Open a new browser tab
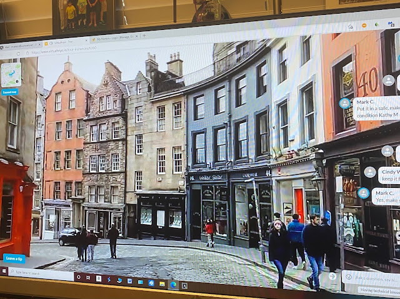 click(x=144, y=36)
